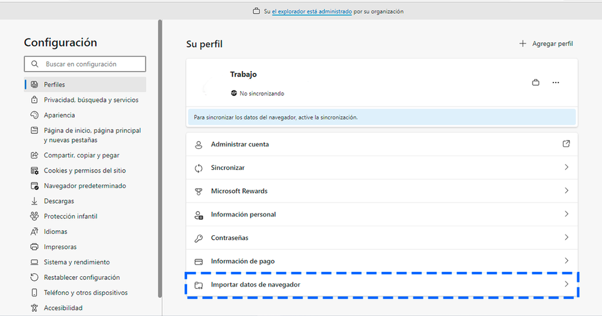The height and width of the screenshot is (316, 602).
Task: Expand the Información personal chevron
Action: (x=566, y=214)
